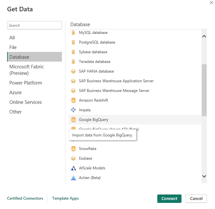Select the File category

[x=34, y=47]
